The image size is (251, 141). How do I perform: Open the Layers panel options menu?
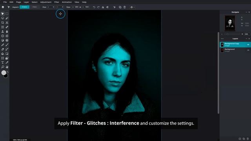click(x=222, y=39)
